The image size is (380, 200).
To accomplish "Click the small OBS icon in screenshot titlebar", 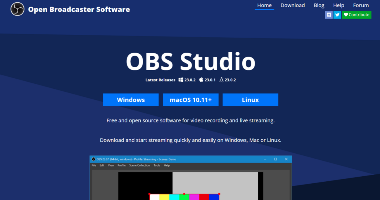I will pos(94,159).
